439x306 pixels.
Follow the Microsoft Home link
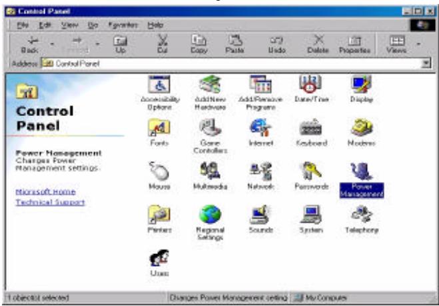click(x=46, y=192)
